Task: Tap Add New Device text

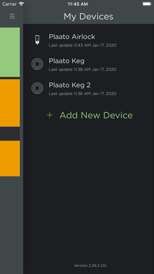Action: coord(96,115)
